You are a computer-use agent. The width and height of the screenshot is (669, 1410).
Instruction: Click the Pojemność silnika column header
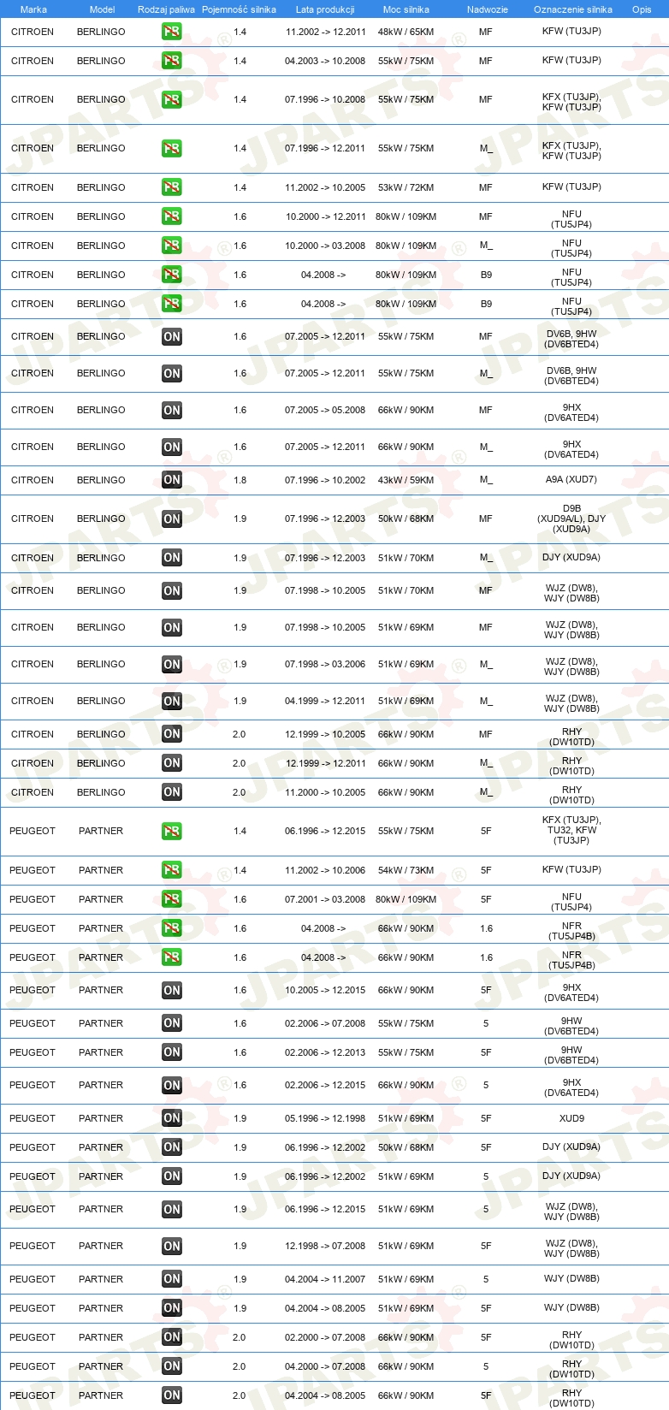pyautogui.click(x=239, y=9)
